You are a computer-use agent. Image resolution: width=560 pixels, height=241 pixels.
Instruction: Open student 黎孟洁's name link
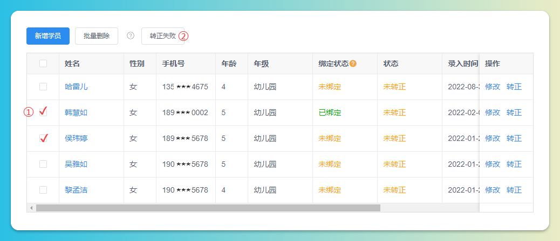76,190
